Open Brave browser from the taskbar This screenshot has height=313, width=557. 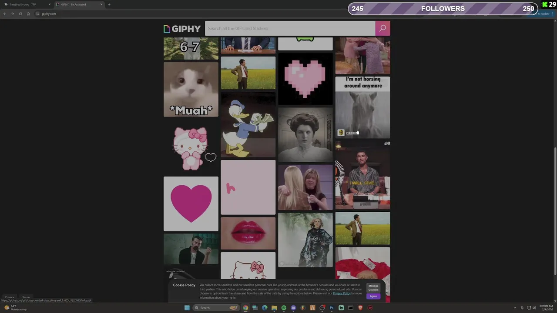tap(360, 308)
